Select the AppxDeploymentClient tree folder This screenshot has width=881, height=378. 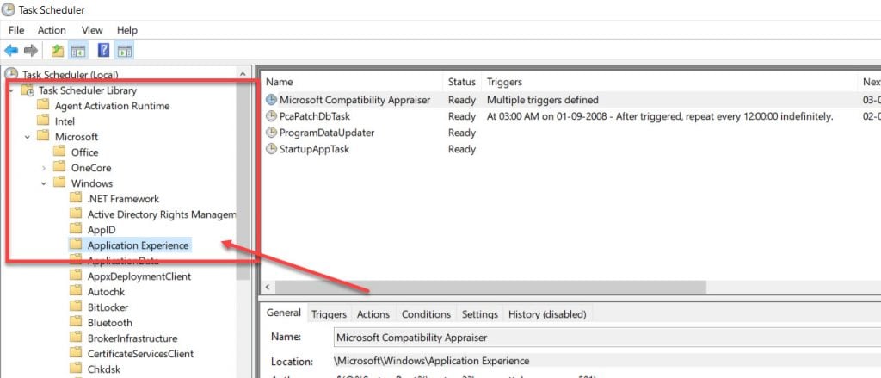[139, 276]
